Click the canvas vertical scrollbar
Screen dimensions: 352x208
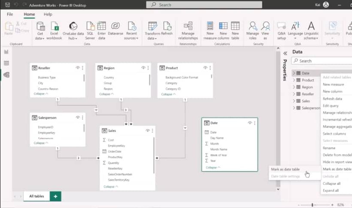tap(278, 119)
